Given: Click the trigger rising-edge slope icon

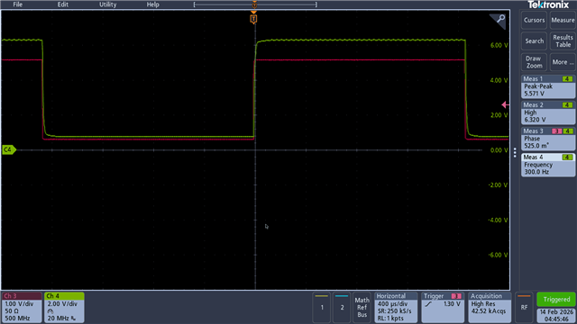Looking at the screenshot, I should coord(428,304).
